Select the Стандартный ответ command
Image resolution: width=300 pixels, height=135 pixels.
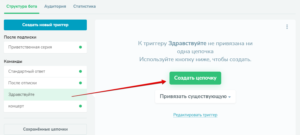pos(45,72)
